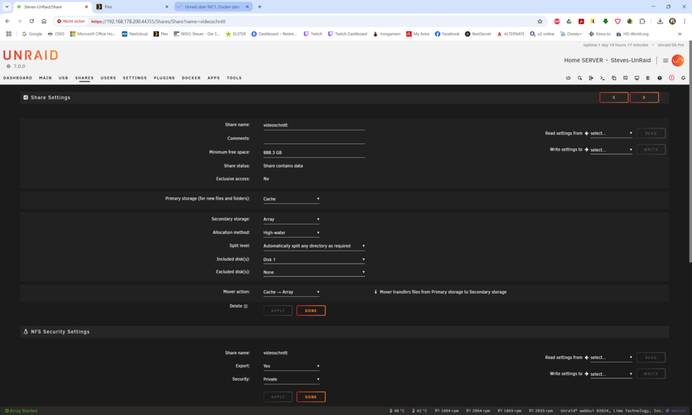
Task: Click APPLY in Share Settings section
Action: (278, 311)
